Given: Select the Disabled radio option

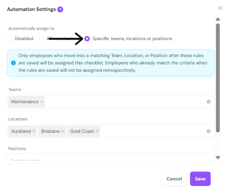Looking at the screenshot, I should [10, 39].
